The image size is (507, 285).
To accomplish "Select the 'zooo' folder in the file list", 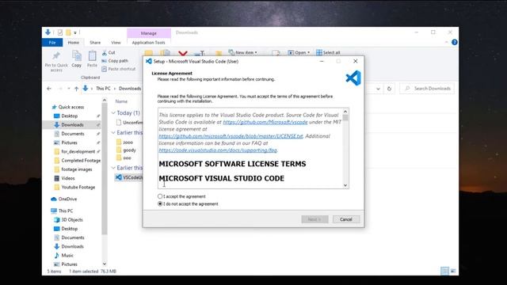I will [x=128, y=142].
